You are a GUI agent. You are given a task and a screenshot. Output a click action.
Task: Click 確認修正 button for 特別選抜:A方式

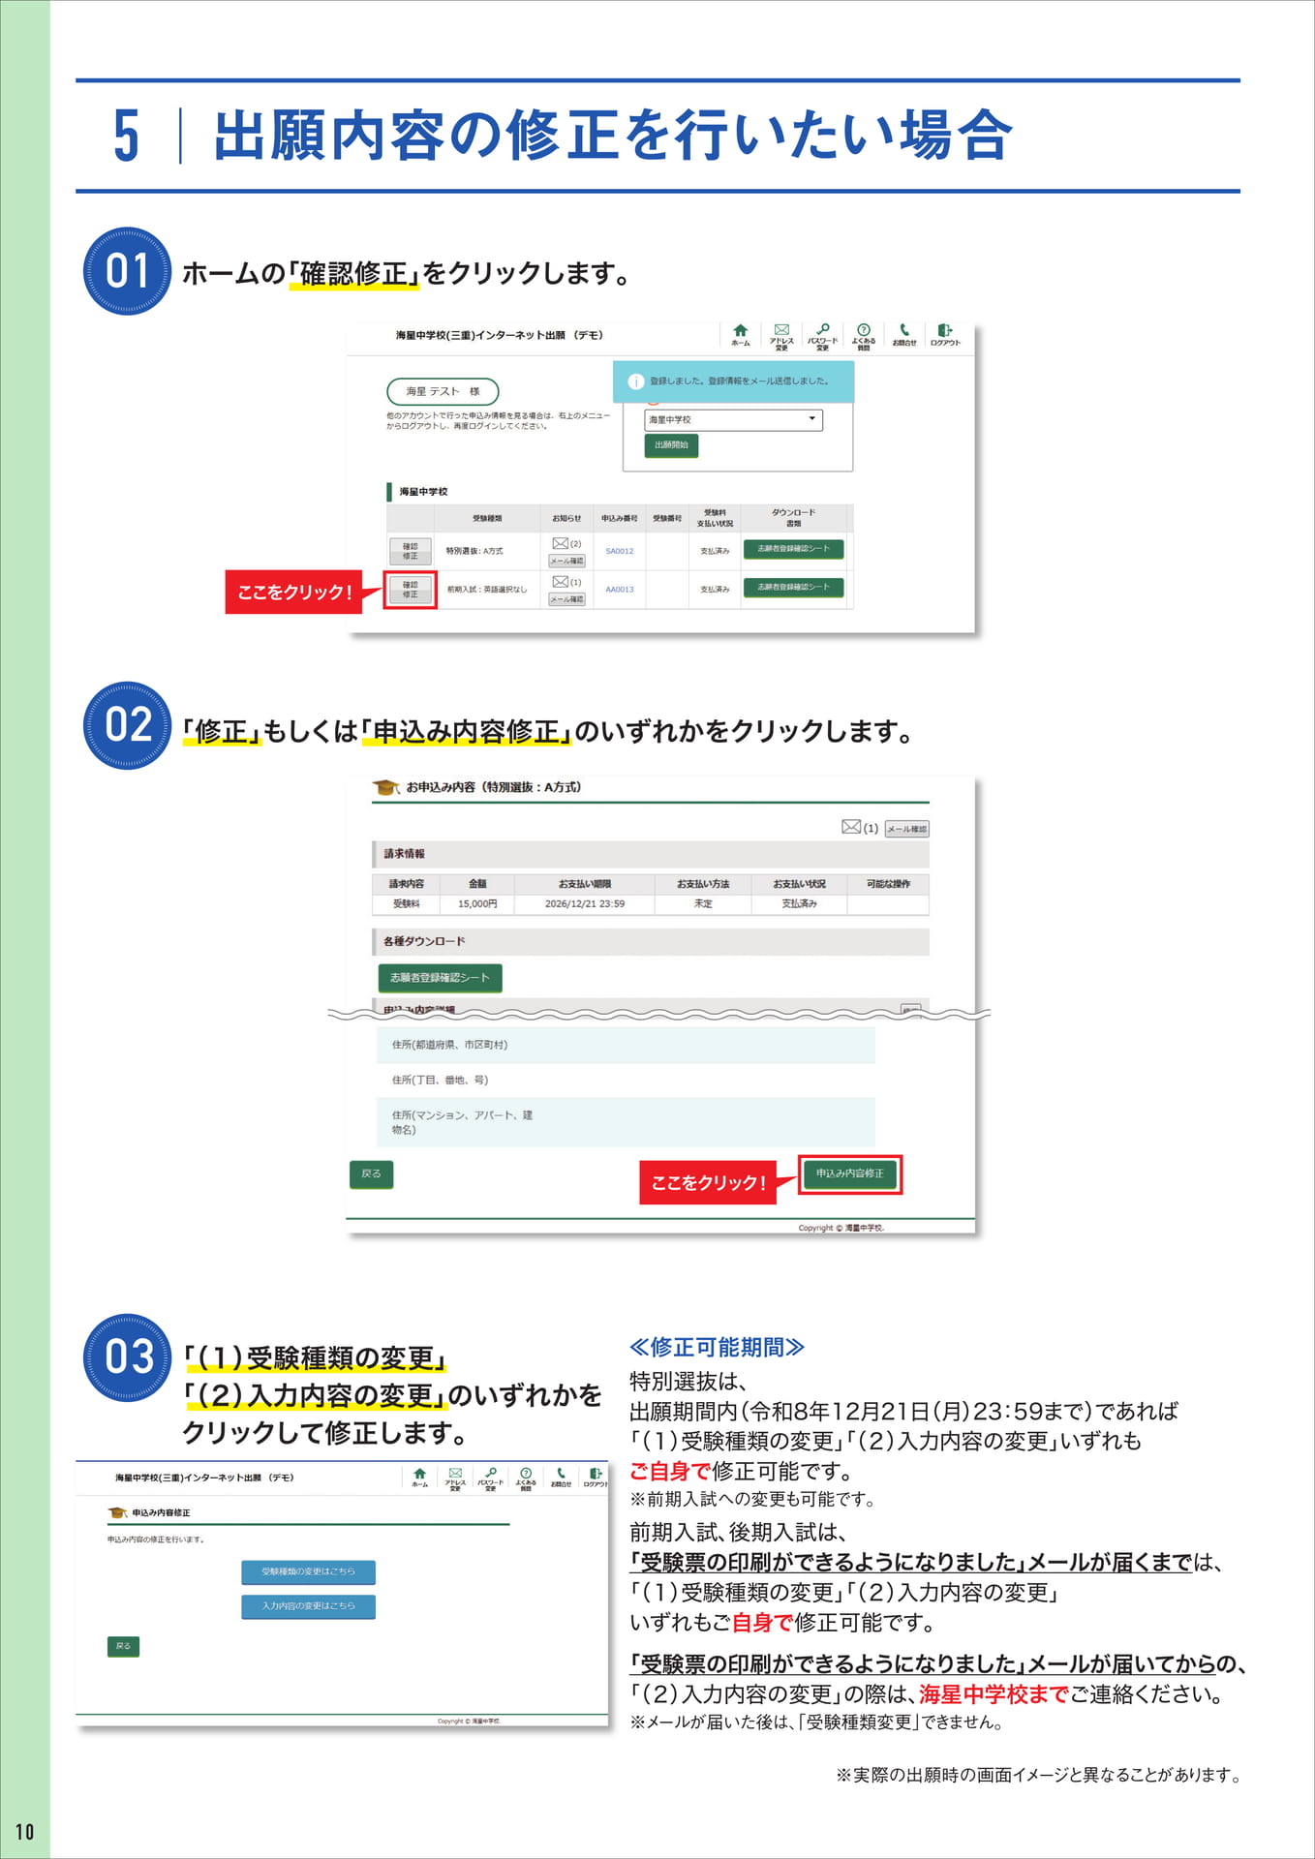click(x=411, y=551)
